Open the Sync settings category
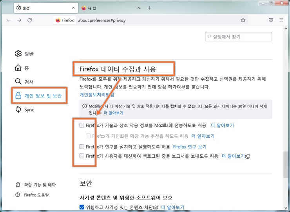This screenshot has height=212, width=290. pyautogui.click(x=24, y=110)
